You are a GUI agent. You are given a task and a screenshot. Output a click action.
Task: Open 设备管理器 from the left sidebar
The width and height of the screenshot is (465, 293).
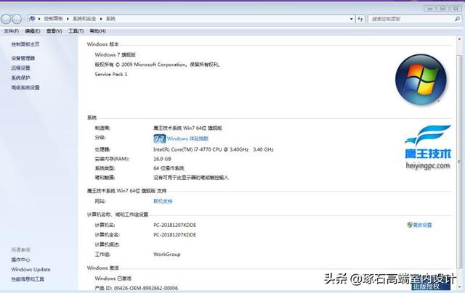point(23,58)
